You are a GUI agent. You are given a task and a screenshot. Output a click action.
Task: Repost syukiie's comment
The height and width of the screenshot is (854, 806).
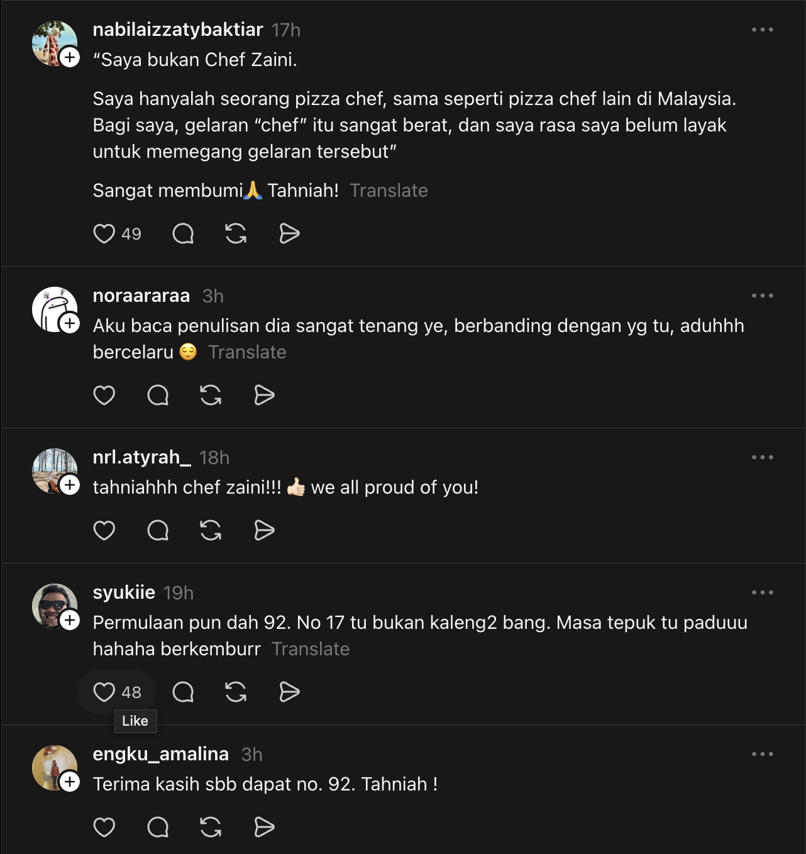click(236, 692)
